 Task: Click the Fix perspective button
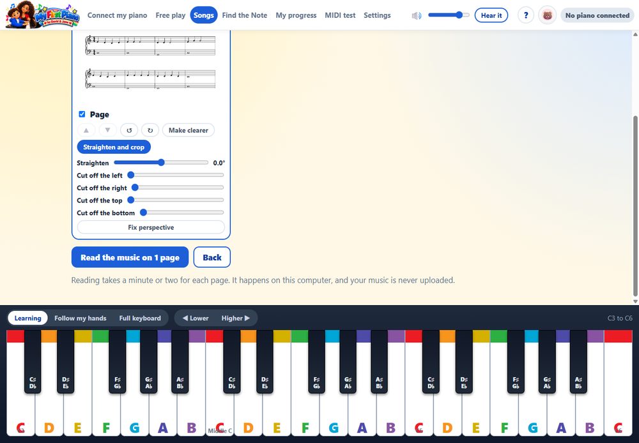[151, 227]
